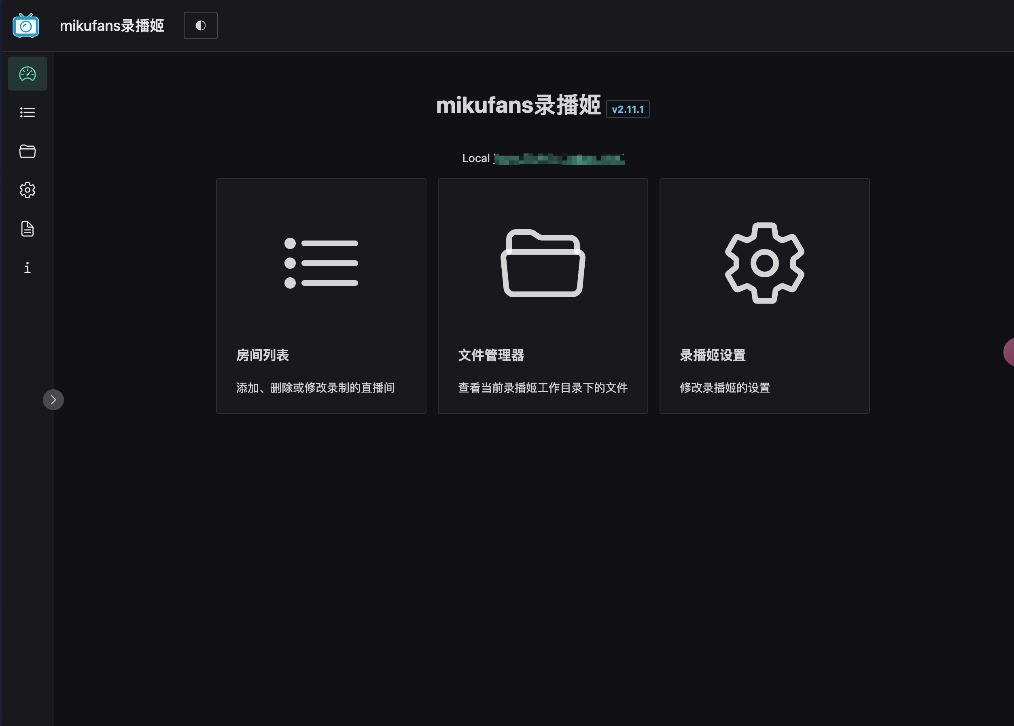Open room list from sidebar icon
1014x726 pixels.
point(27,112)
